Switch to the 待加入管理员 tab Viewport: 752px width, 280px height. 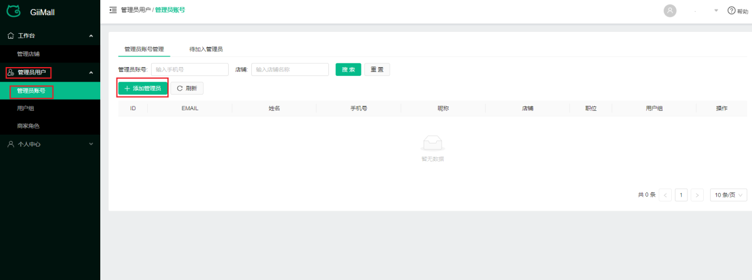[206, 49]
